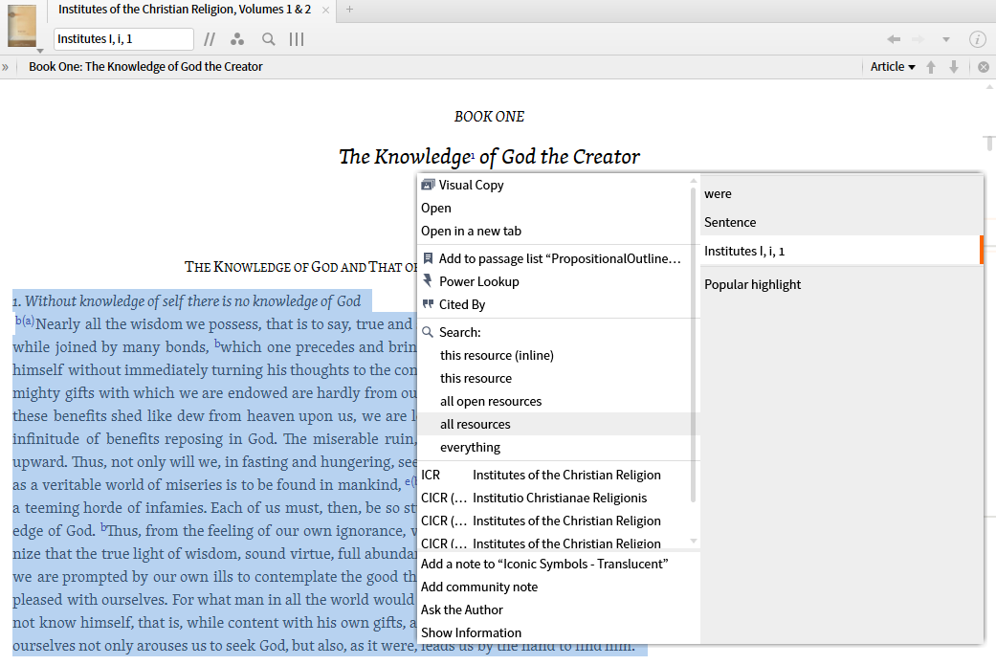Open the history dropdown arrow
Viewport: 996px width, 665px height.
[x=946, y=39]
